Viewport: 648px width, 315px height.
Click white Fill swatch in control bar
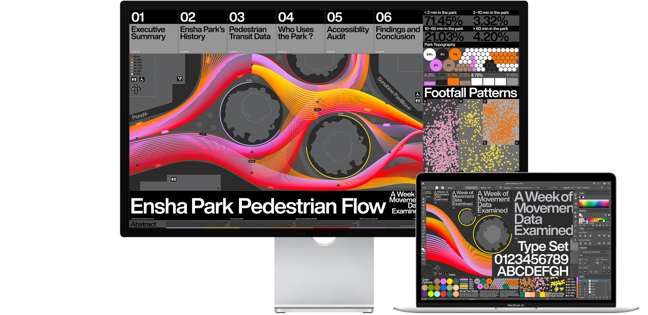pyautogui.click(x=437, y=188)
